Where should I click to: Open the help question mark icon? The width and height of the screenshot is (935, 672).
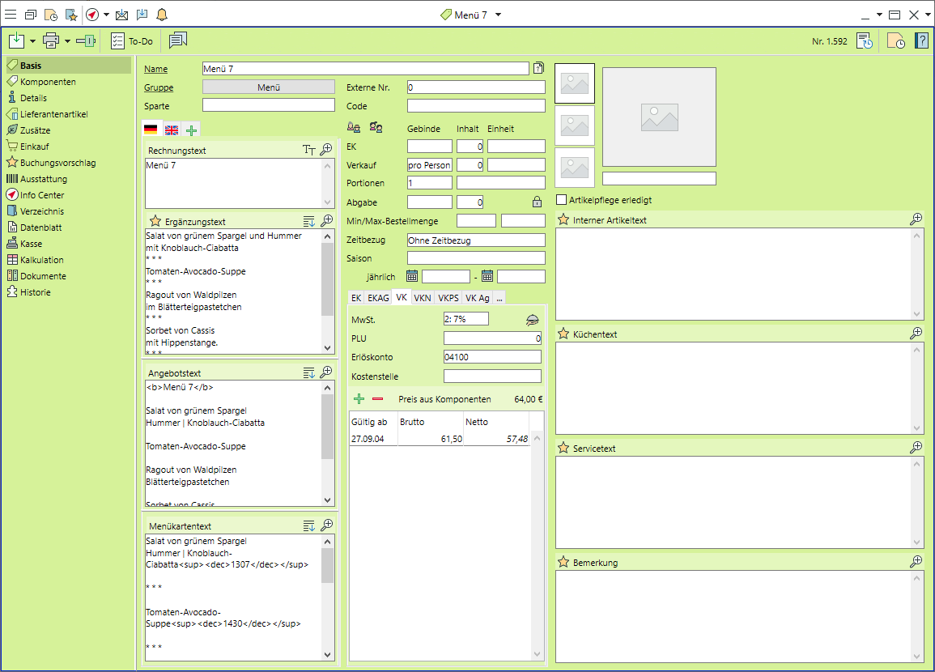(921, 40)
